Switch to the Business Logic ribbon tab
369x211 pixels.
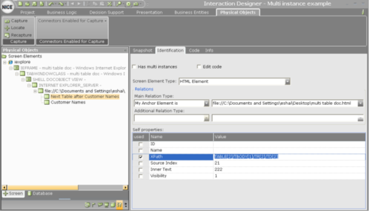click(62, 13)
